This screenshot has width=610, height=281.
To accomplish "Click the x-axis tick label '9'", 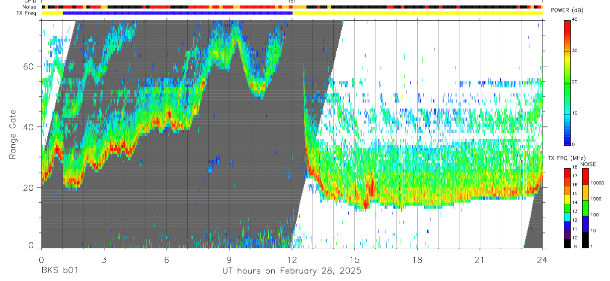I will click(229, 260).
